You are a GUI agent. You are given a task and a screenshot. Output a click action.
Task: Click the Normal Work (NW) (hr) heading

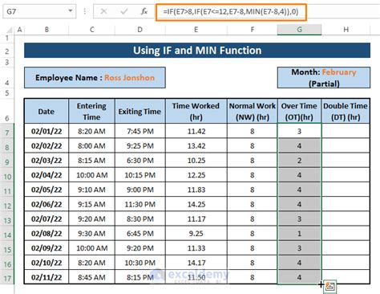[253, 111]
